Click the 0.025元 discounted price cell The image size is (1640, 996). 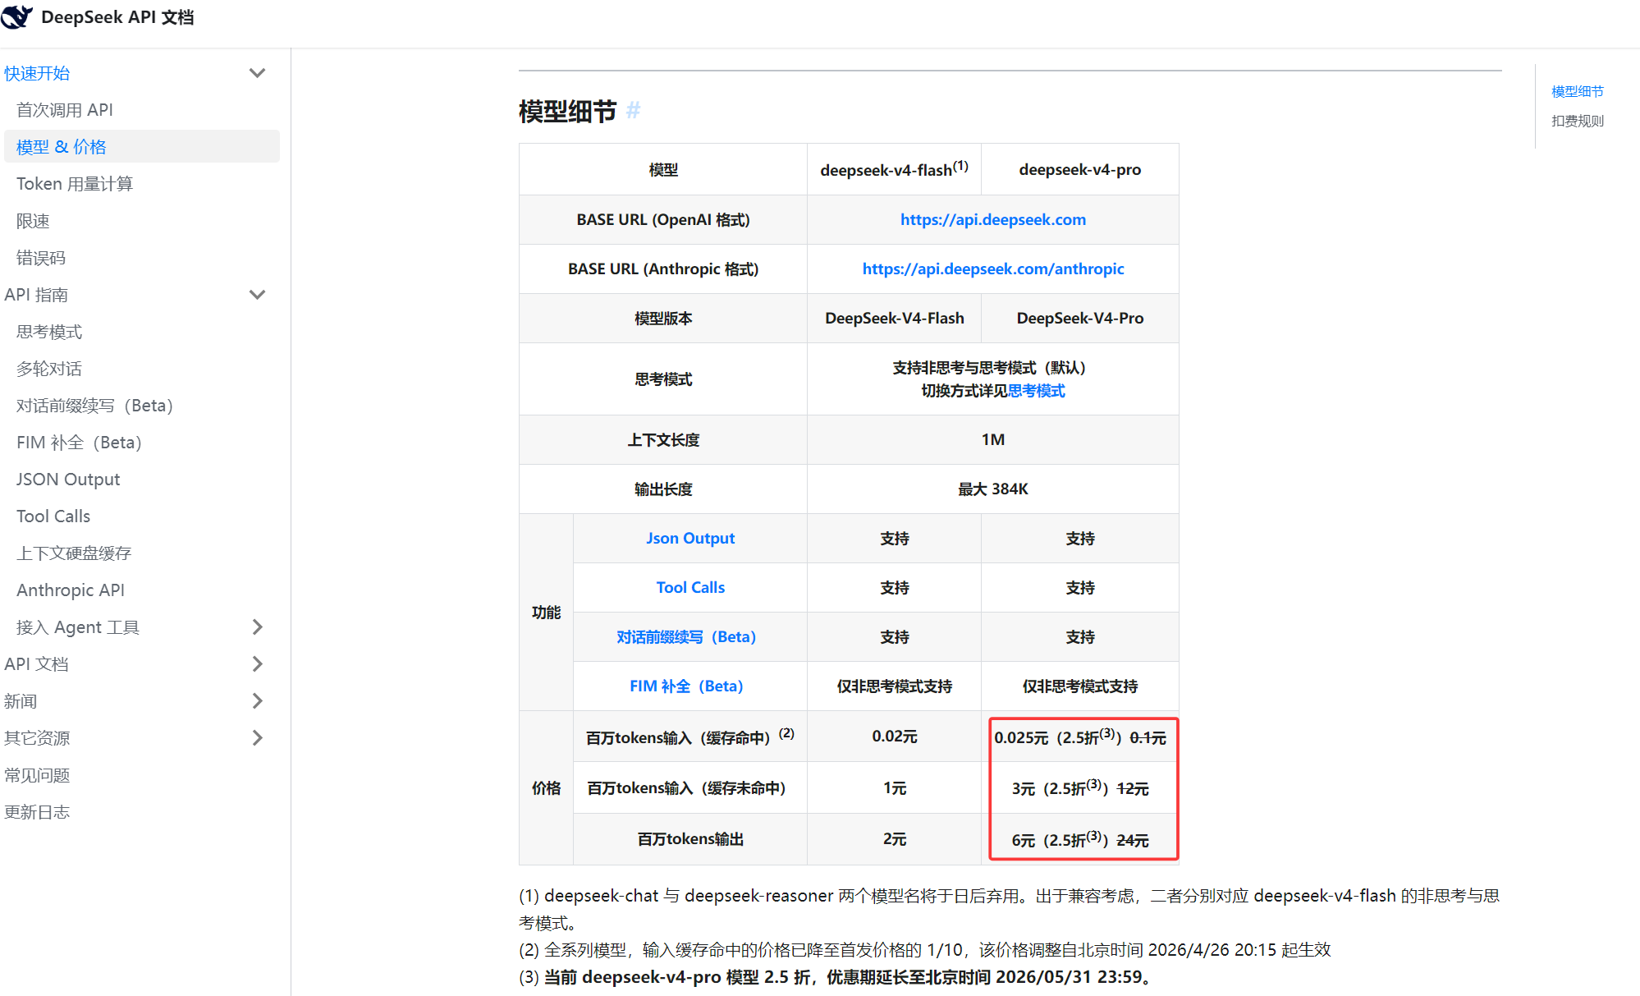click(x=1079, y=737)
